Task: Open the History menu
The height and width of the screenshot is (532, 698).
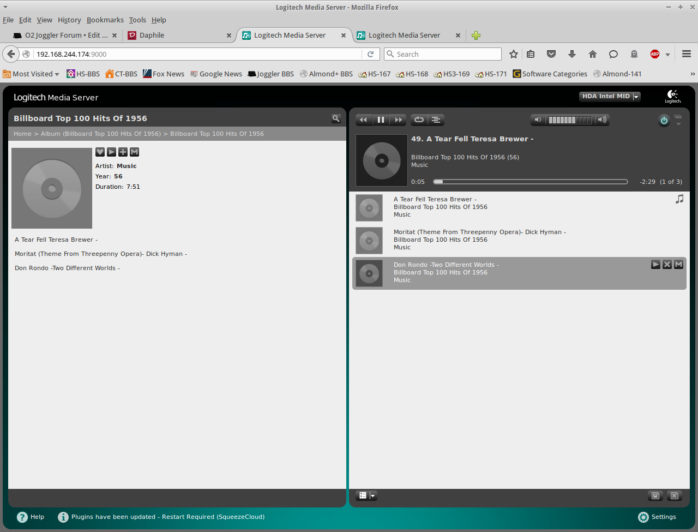Action: [x=69, y=20]
